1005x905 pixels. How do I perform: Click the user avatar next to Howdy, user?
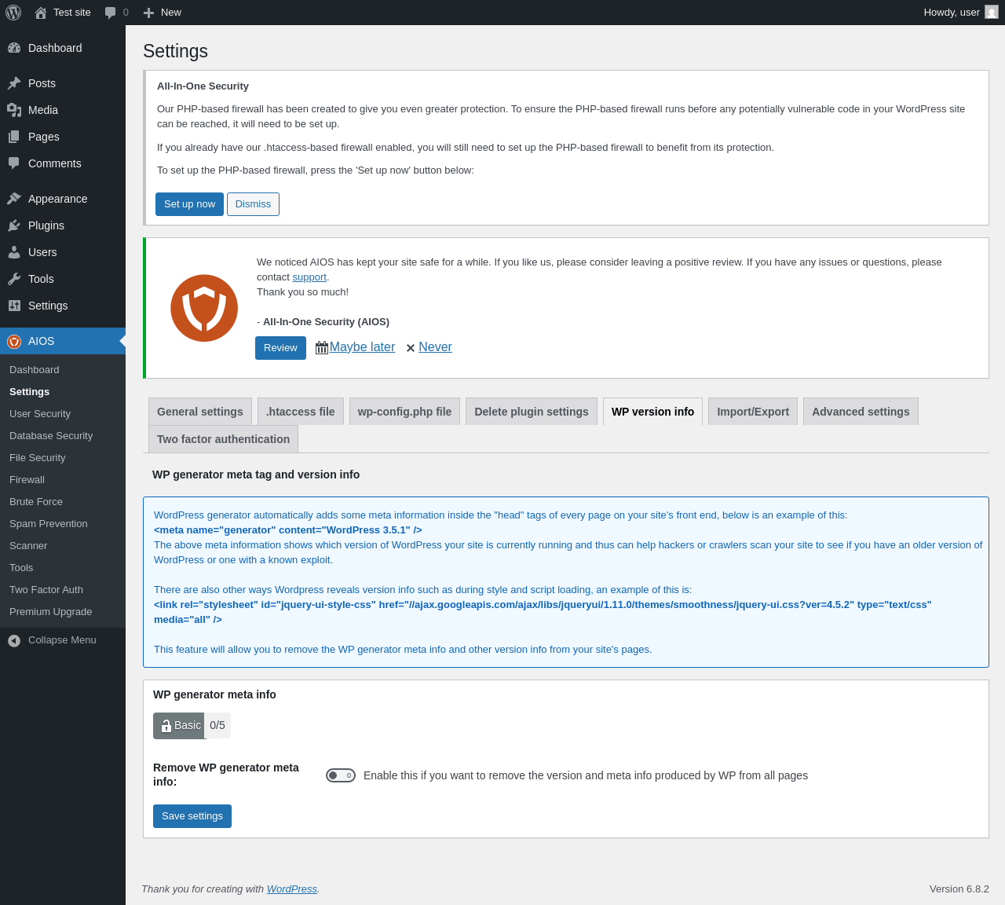click(x=992, y=12)
